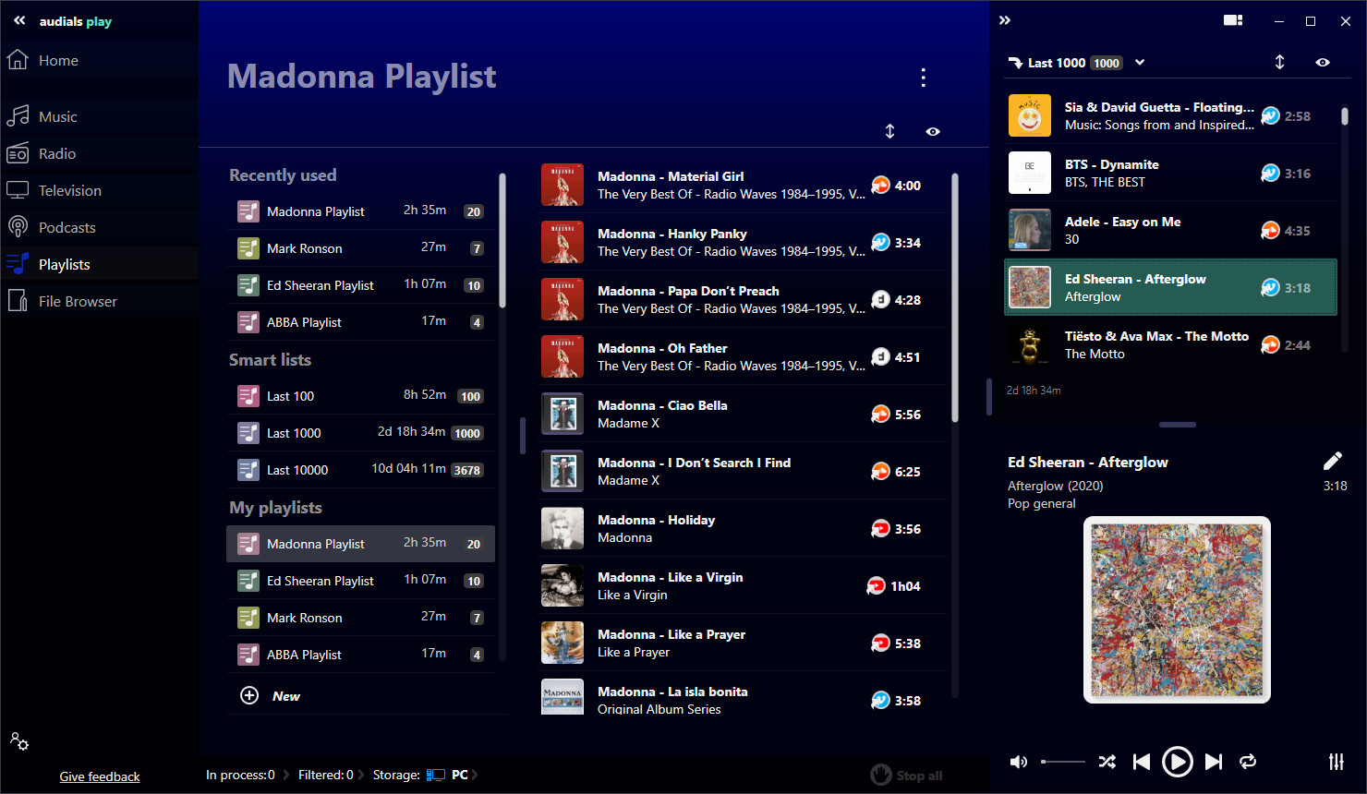Click the Adele - Easy on Me thumbnail
The width and height of the screenshot is (1367, 794).
click(1030, 230)
